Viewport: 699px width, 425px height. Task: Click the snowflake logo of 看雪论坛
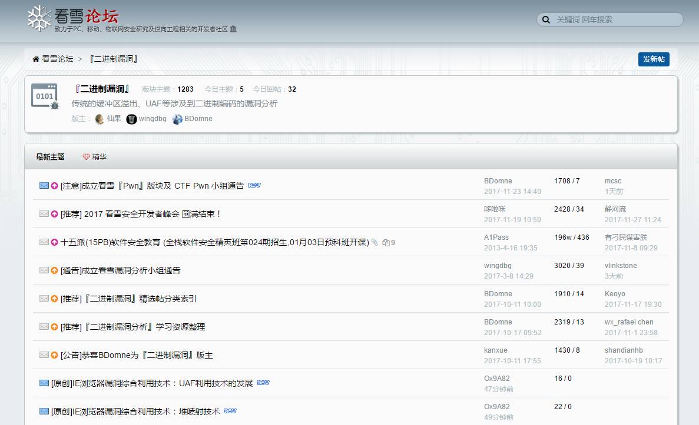point(39,18)
